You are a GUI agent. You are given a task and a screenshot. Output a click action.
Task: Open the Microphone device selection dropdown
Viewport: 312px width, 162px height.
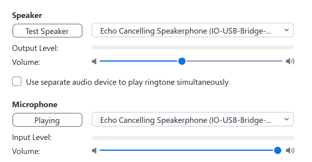(188, 120)
